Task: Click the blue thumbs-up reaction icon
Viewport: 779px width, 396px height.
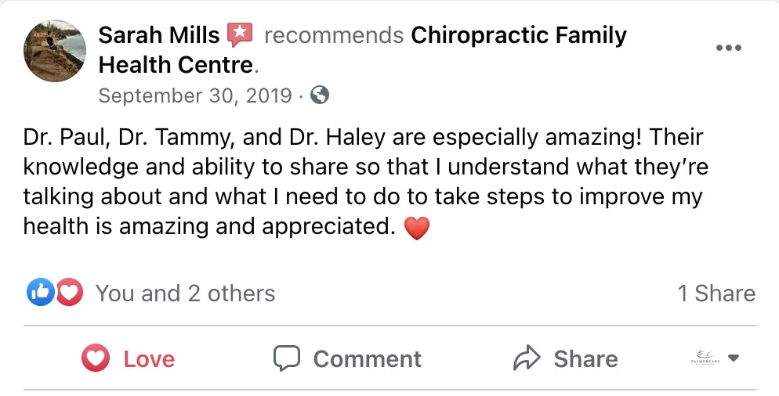Action: (40, 292)
